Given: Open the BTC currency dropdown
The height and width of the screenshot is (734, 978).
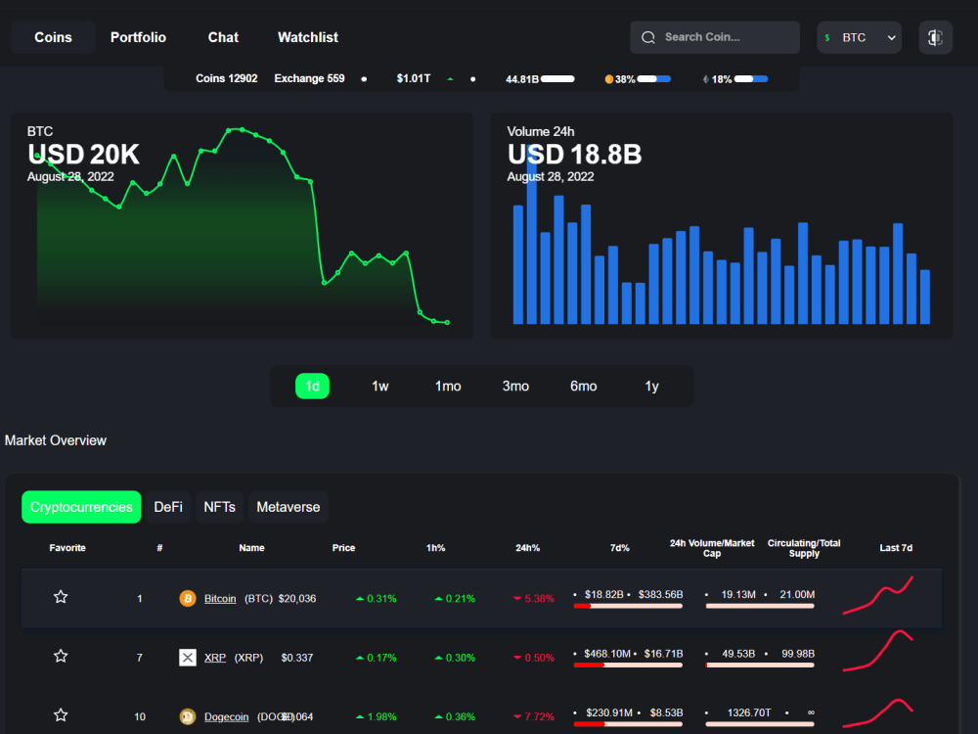Looking at the screenshot, I should click(859, 37).
